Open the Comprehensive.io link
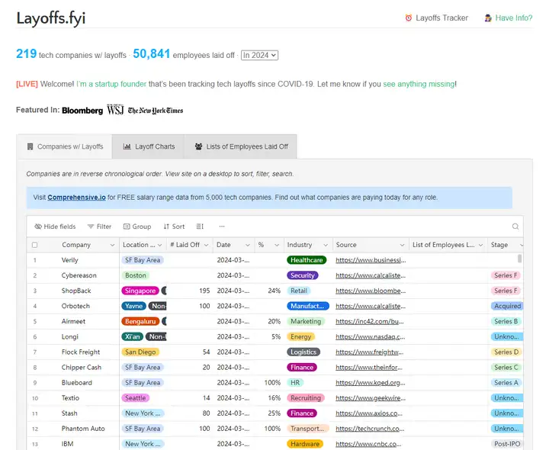 pyautogui.click(x=77, y=198)
